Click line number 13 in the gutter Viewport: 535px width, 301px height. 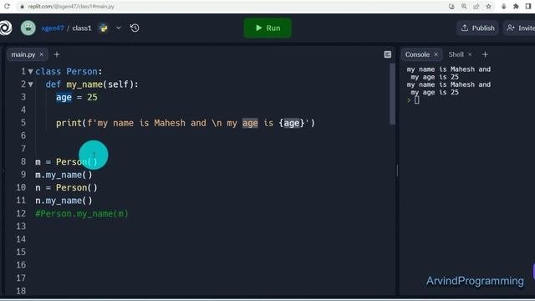(21, 227)
